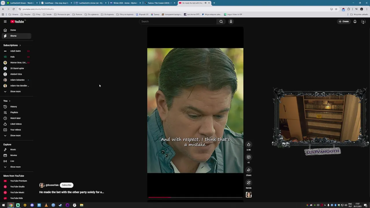Go to the YouTube logo home link
The image size is (370, 208).
click(x=18, y=21)
